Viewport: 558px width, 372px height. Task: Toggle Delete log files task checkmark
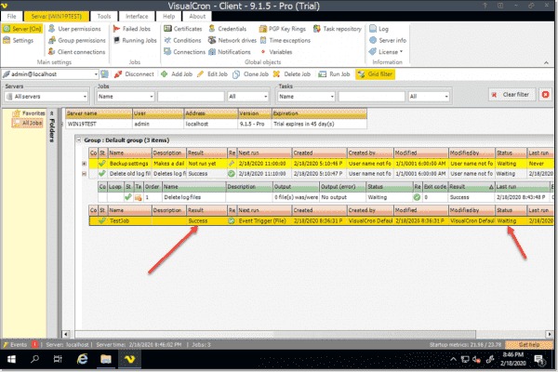tap(128, 197)
